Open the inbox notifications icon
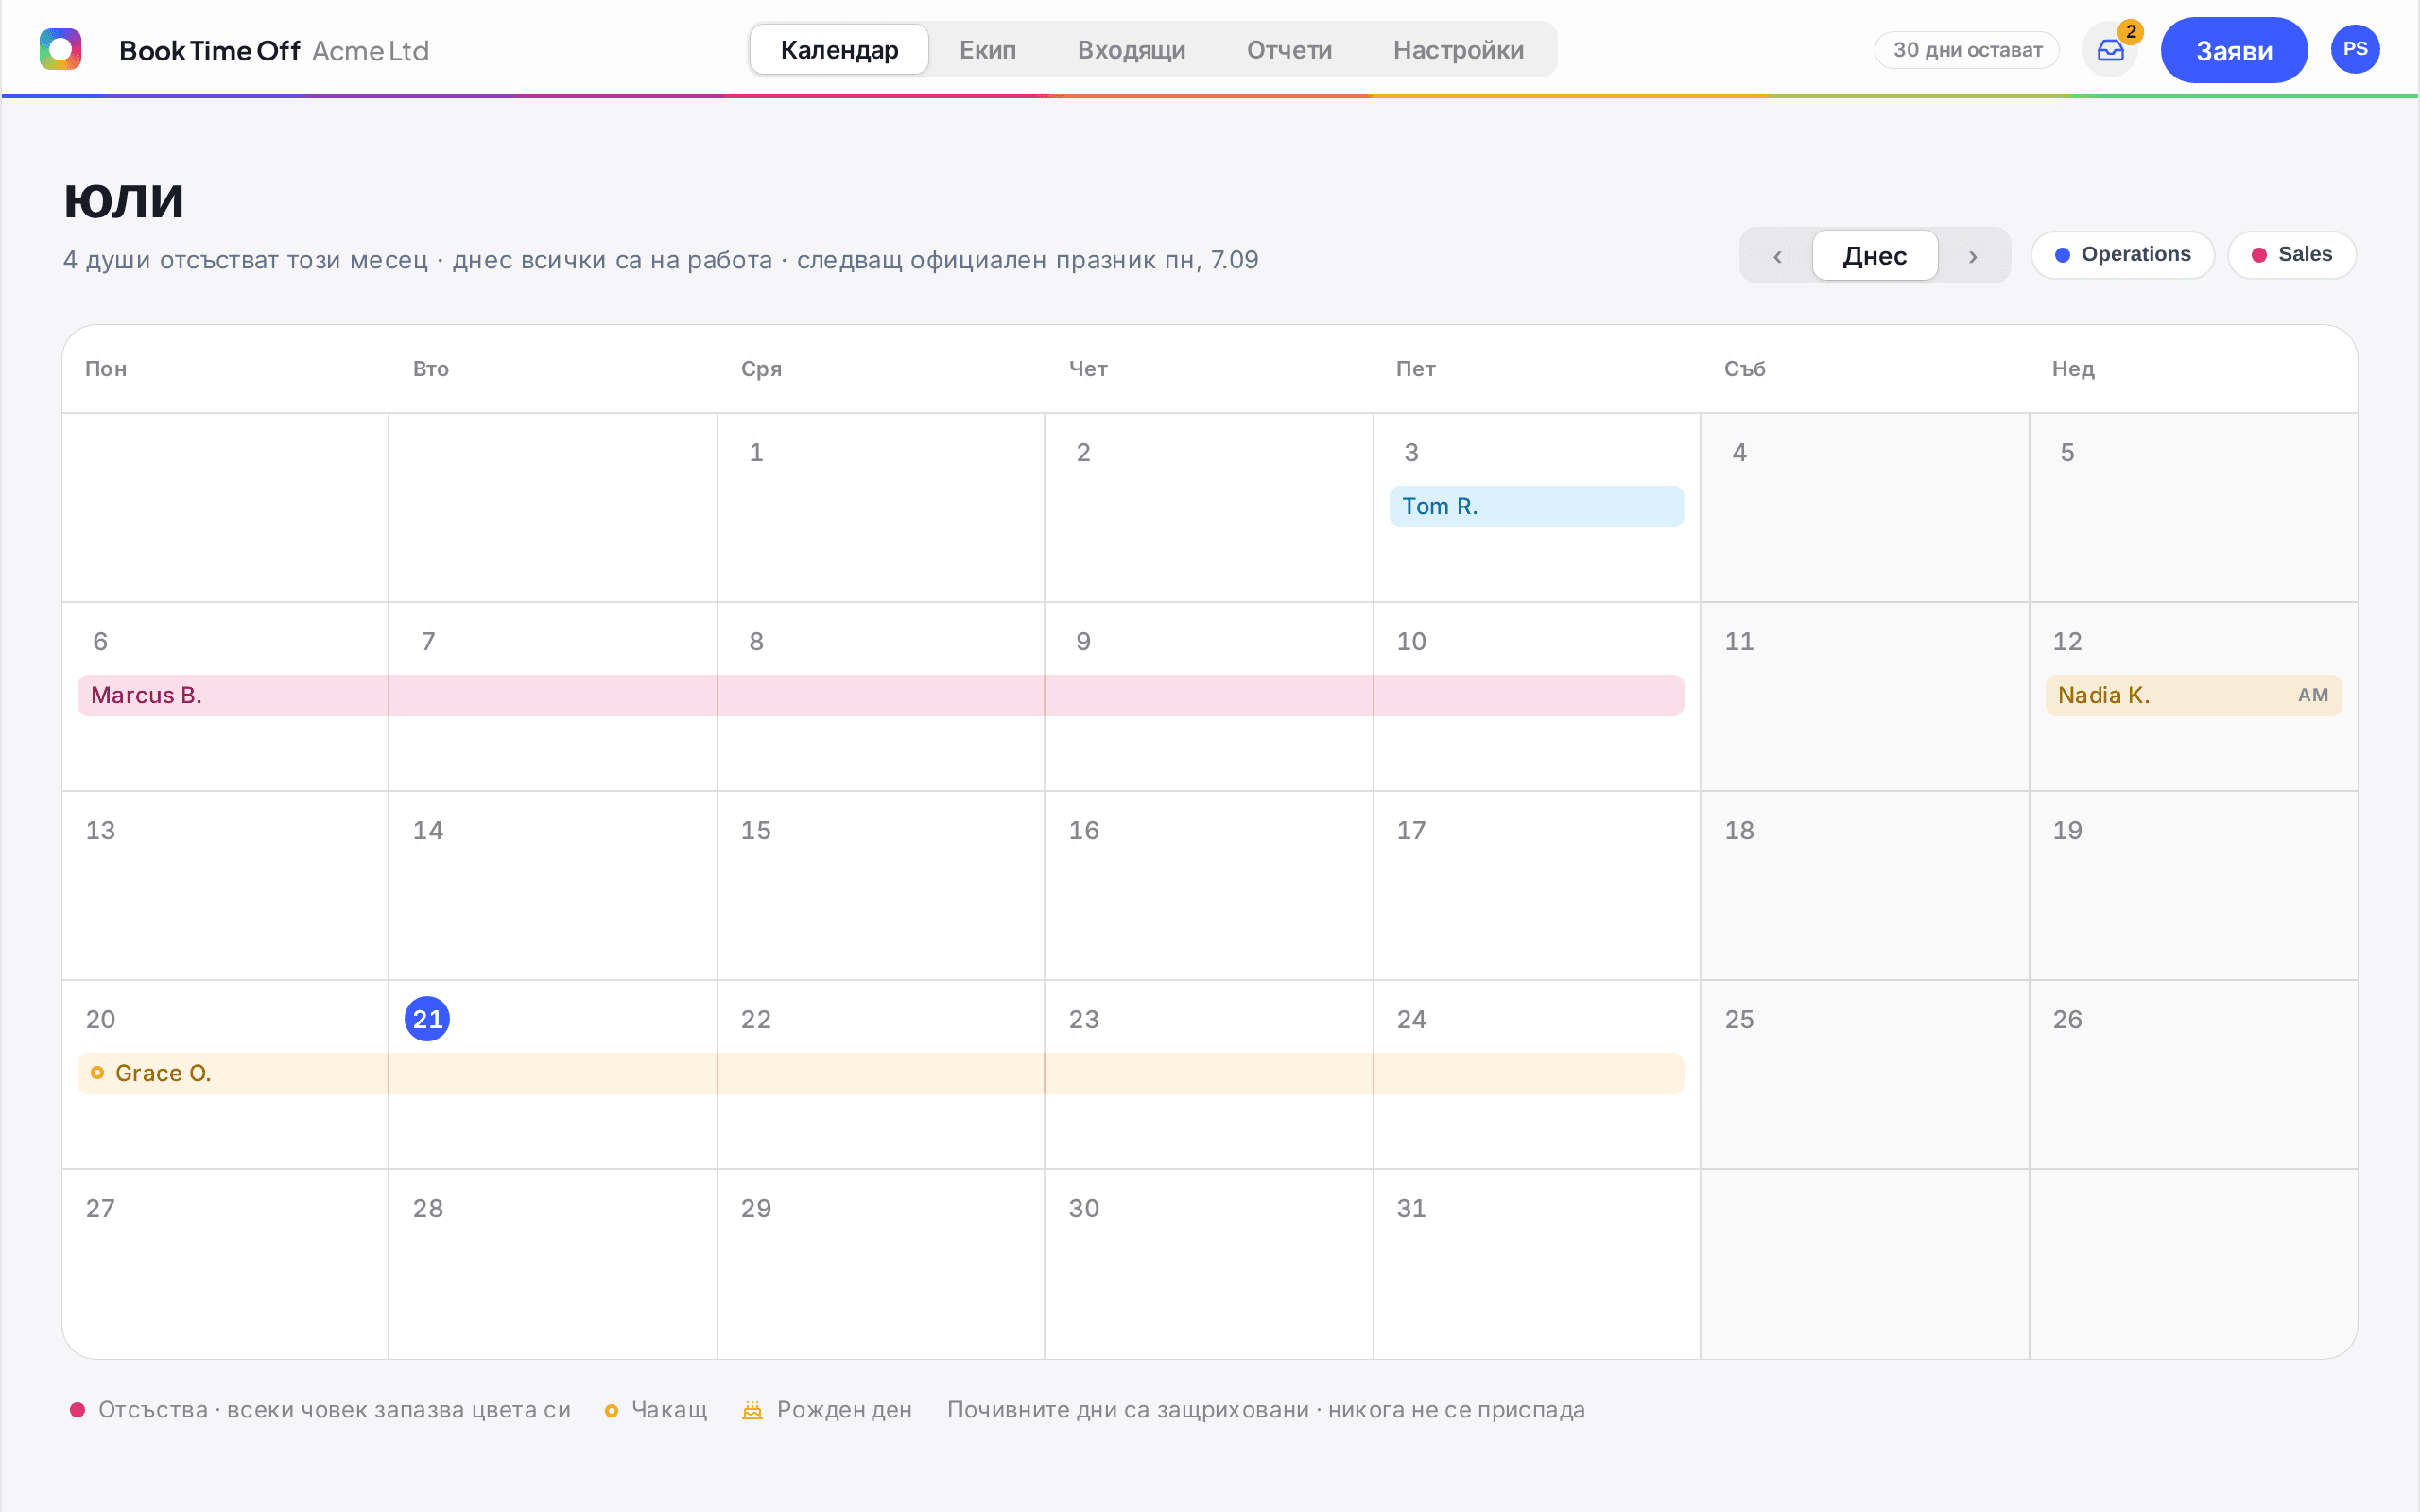 [x=2110, y=50]
